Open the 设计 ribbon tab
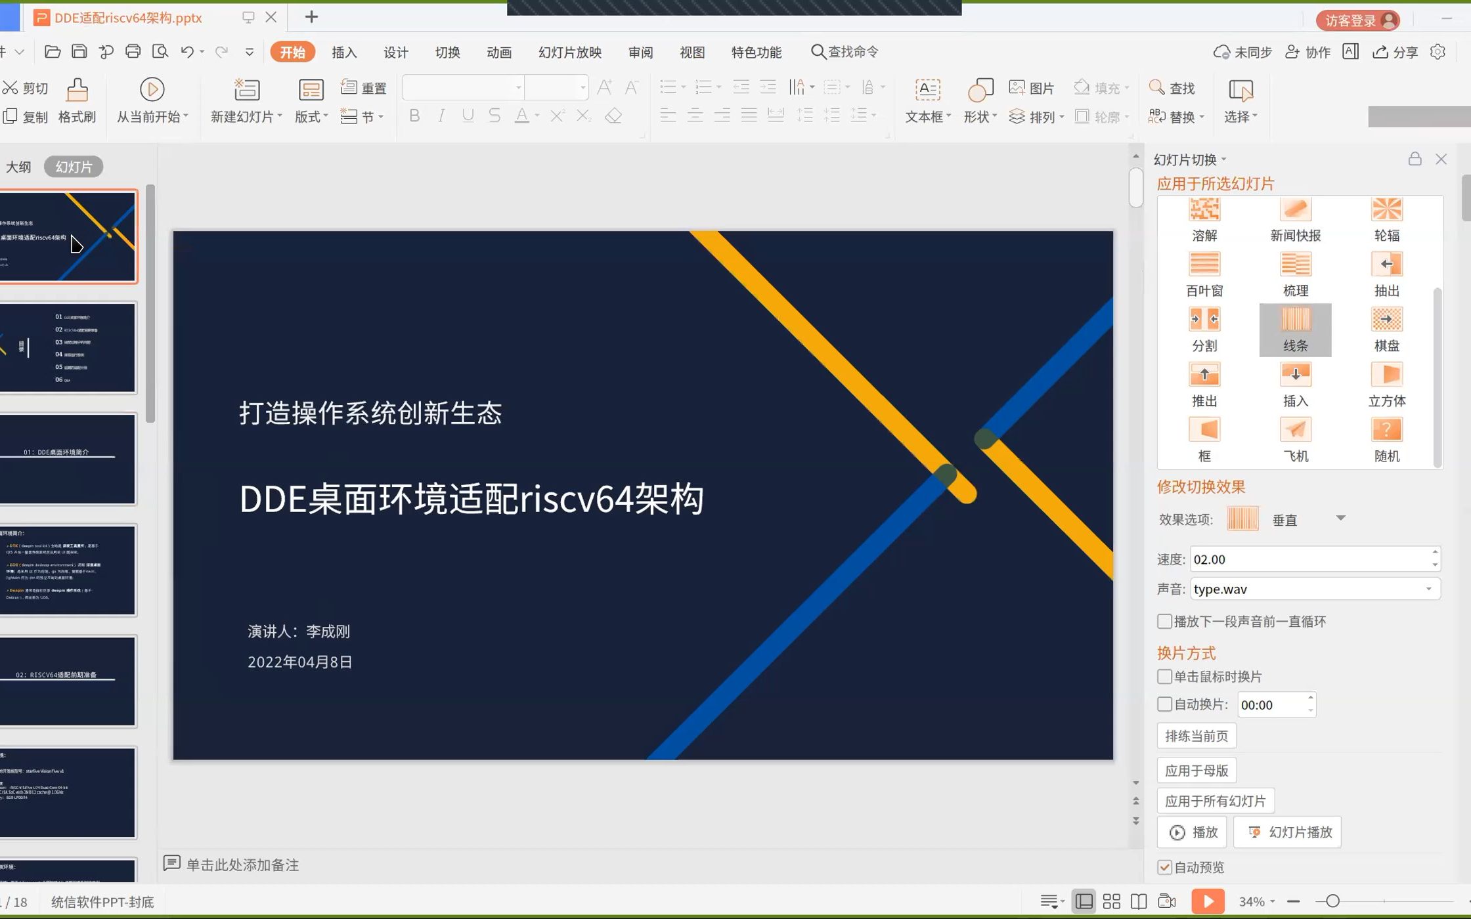Viewport: 1471px width, 919px height. (x=396, y=53)
